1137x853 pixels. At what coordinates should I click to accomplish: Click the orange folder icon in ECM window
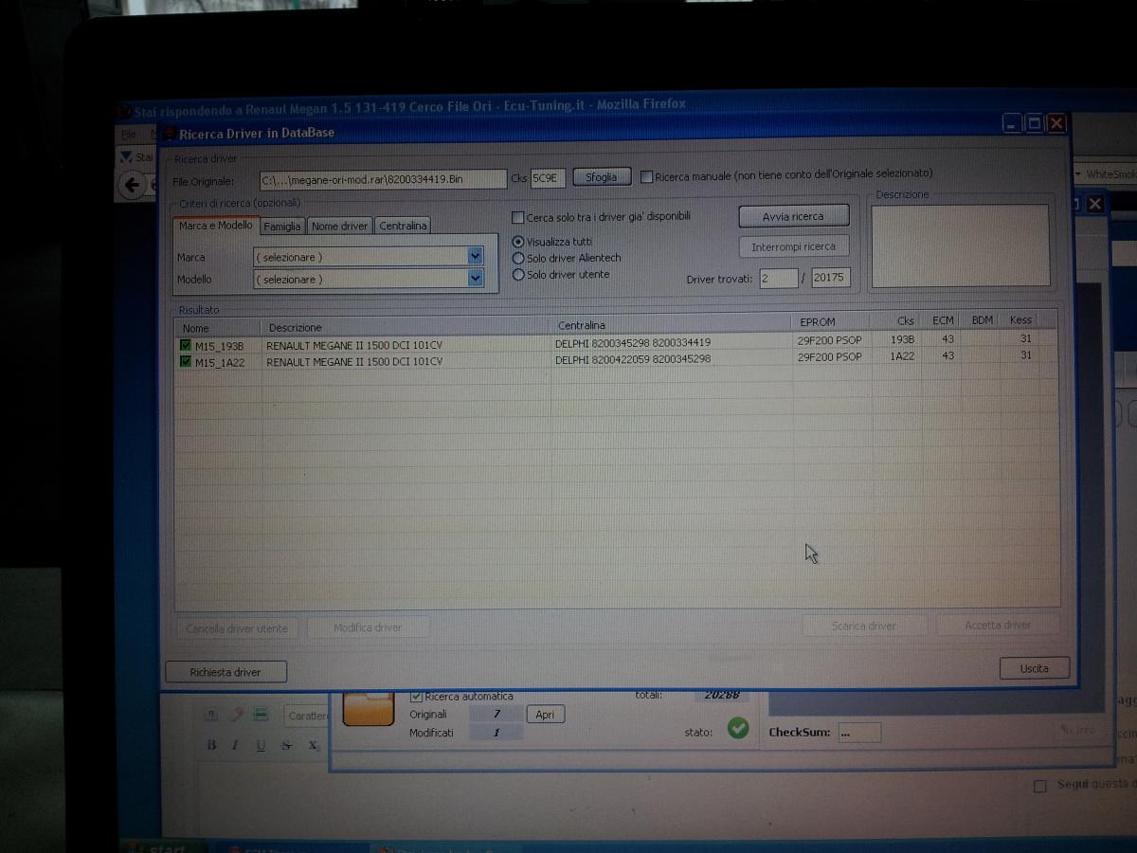369,711
